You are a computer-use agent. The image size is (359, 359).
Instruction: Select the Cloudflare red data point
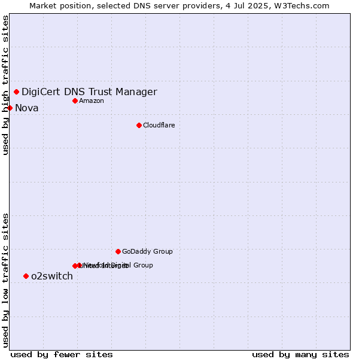[139, 125]
